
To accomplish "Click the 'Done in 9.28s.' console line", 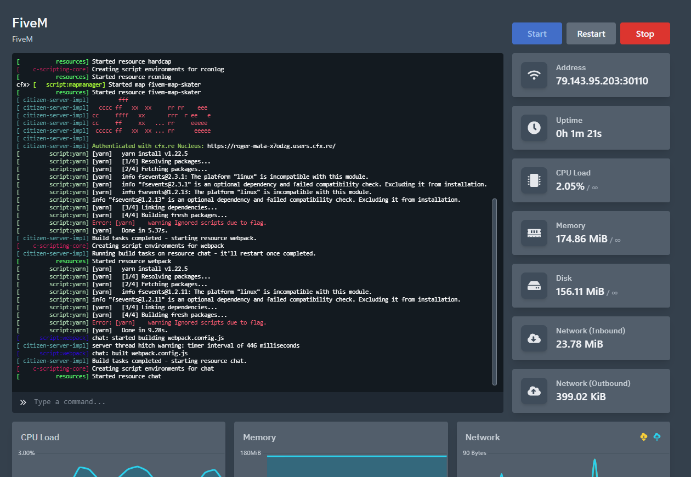I will (x=145, y=330).
